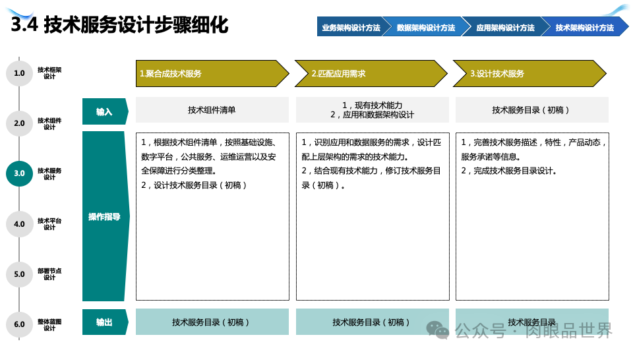633x356 pixels.
Task: Select the 数据架构设计方法 navigation arrow
Action: coord(426,27)
